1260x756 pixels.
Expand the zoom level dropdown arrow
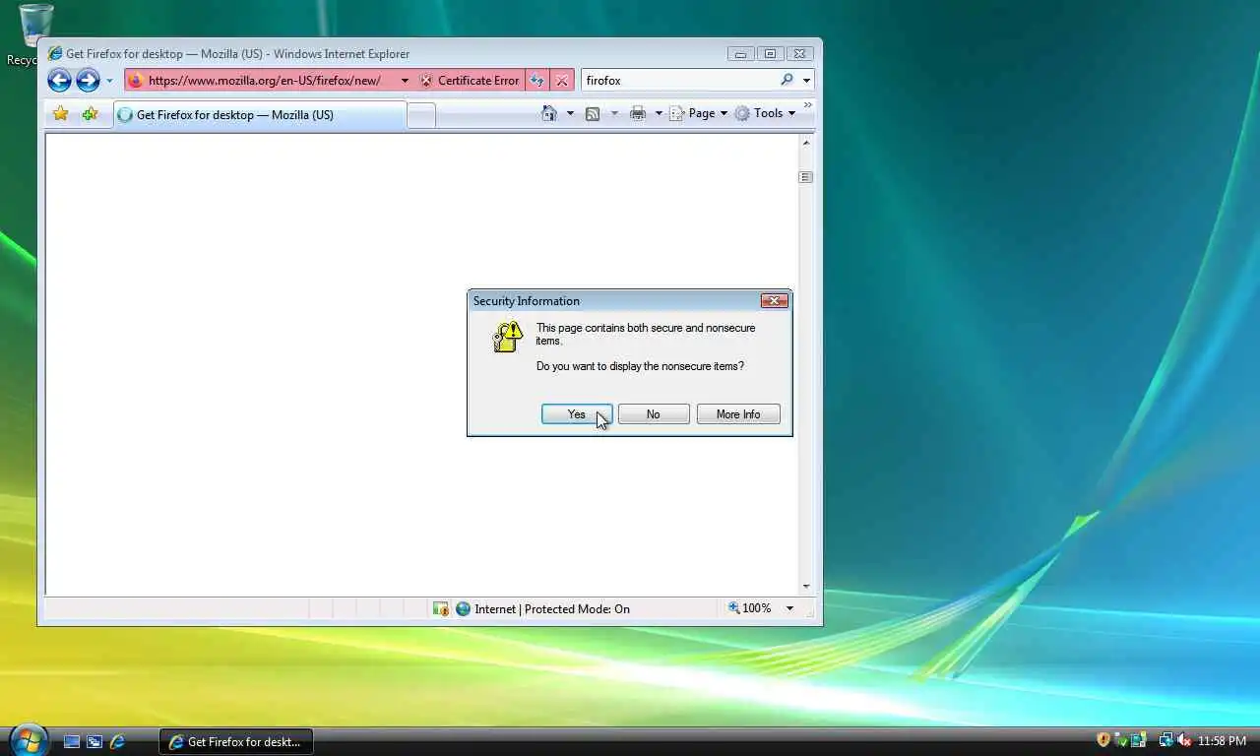pos(789,608)
